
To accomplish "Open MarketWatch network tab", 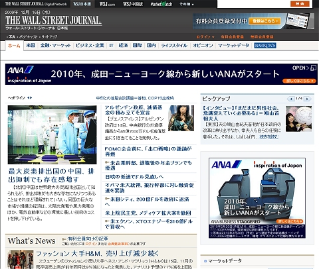I will (161, 4).
